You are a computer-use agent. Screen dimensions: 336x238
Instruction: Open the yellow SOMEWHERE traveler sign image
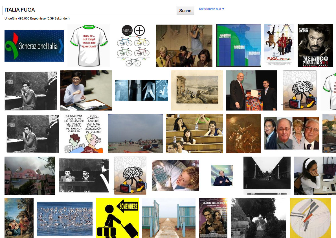(x=117, y=218)
